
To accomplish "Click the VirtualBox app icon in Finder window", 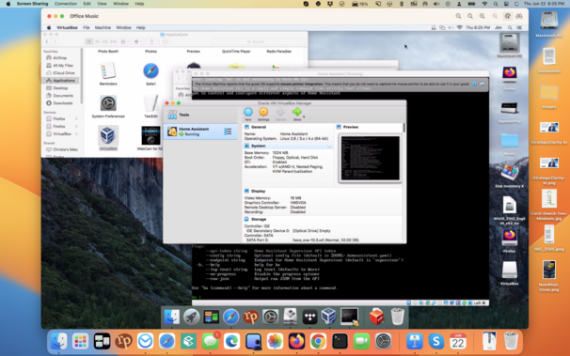I will 107,135.
